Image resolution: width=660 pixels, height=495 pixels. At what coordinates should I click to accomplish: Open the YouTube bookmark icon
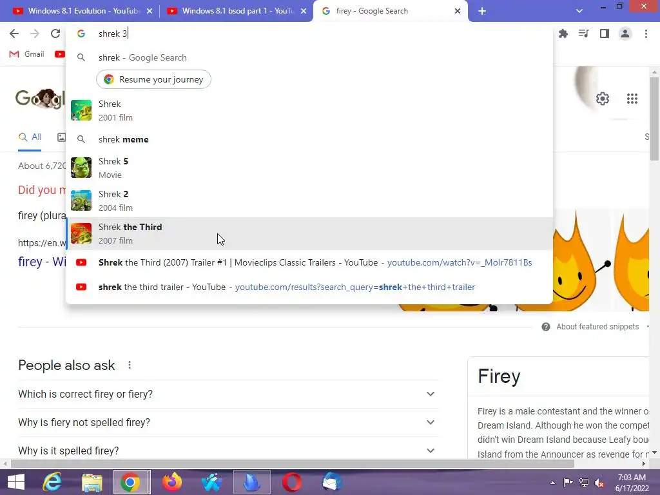tap(60, 54)
